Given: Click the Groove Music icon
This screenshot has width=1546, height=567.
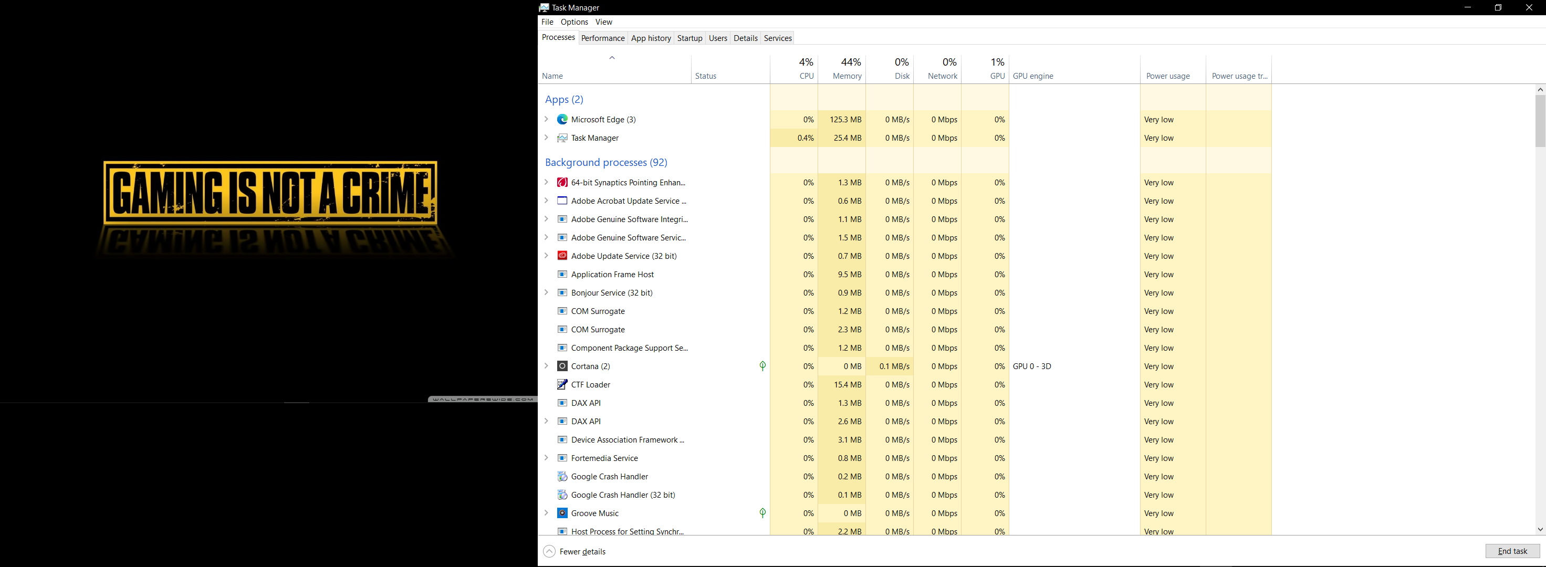Looking at the screenshot, I should [562, 513].
